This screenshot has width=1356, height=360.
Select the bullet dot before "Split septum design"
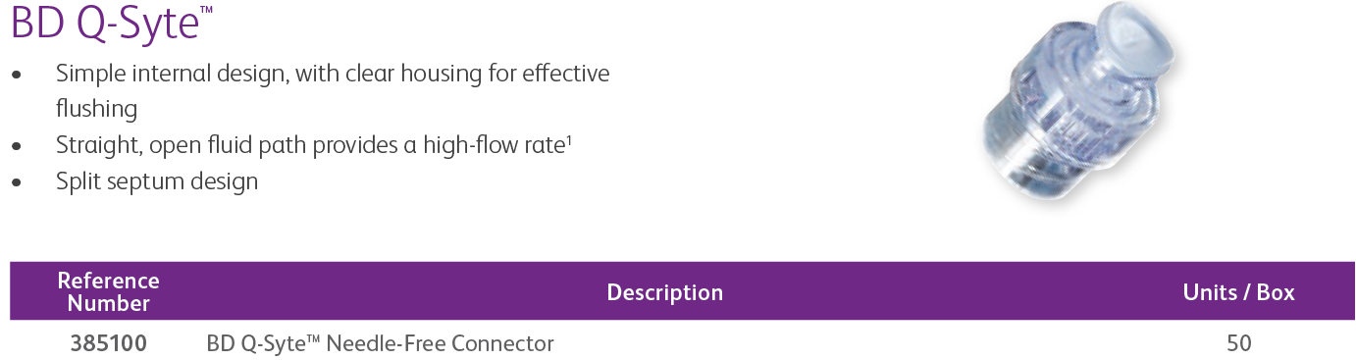coord(16,183)
